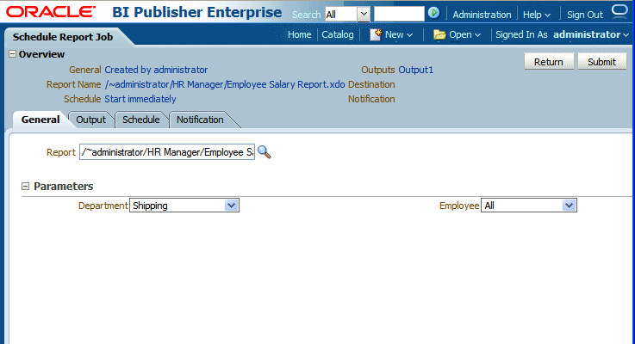Click the Employee Salary Report.xdo report name text
Viewport: 635px width, 344px height.
coord(225,84)
